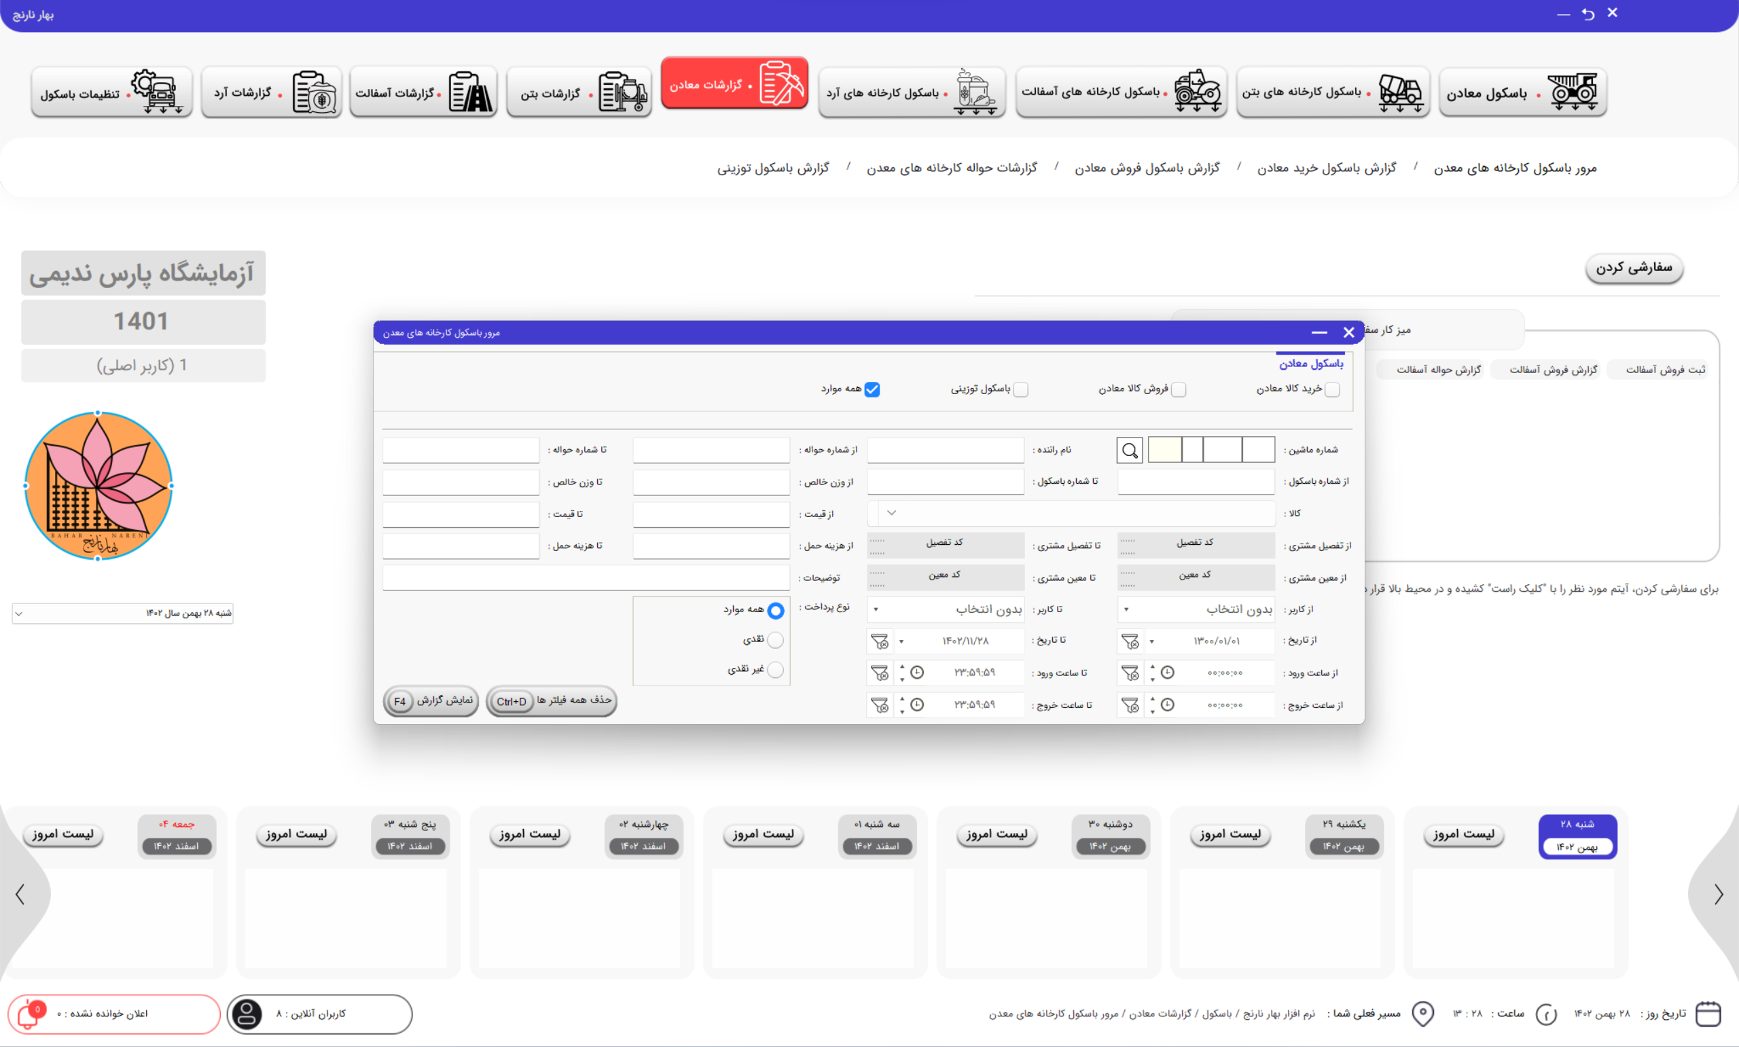
Task: Click the vehicle number search magnifier icon
Action: 1129,450
